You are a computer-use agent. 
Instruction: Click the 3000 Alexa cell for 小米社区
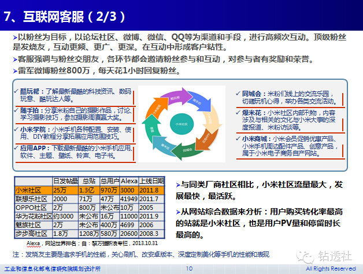pyautogui.click(x=129, y=190)
